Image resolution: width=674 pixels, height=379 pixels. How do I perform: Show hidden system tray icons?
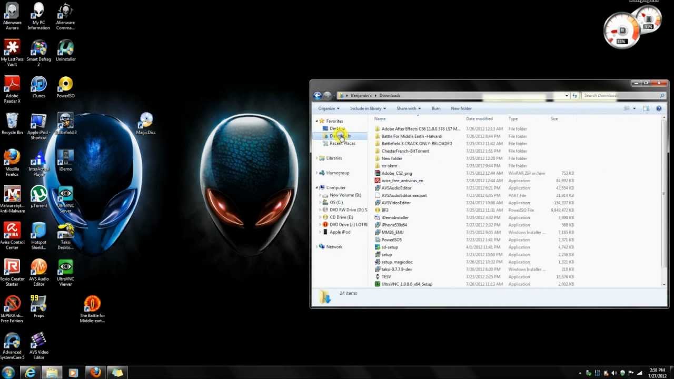(580, 373)
